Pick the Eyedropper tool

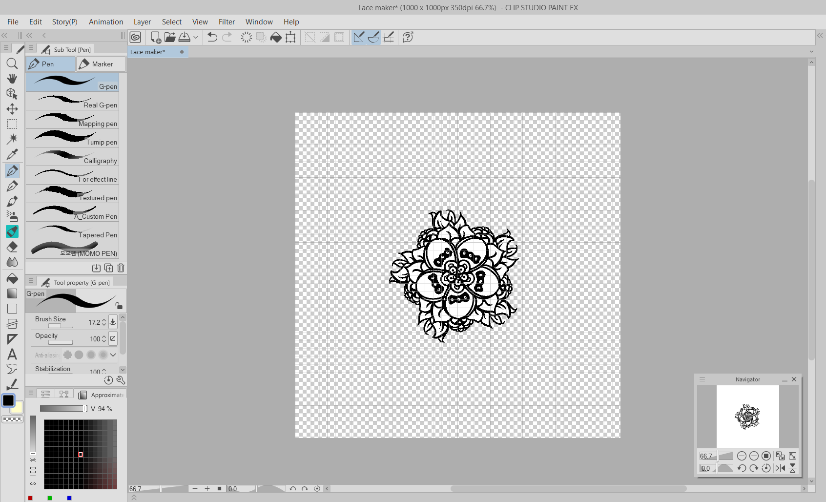pos(12,154)
